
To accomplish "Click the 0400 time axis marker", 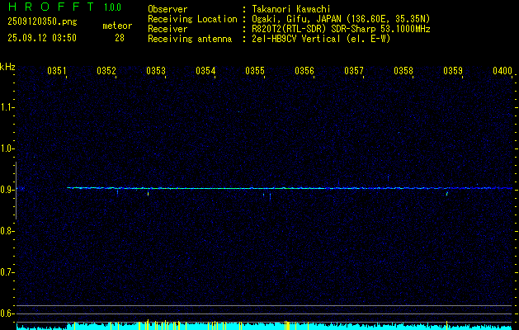I will pos(502,70).
